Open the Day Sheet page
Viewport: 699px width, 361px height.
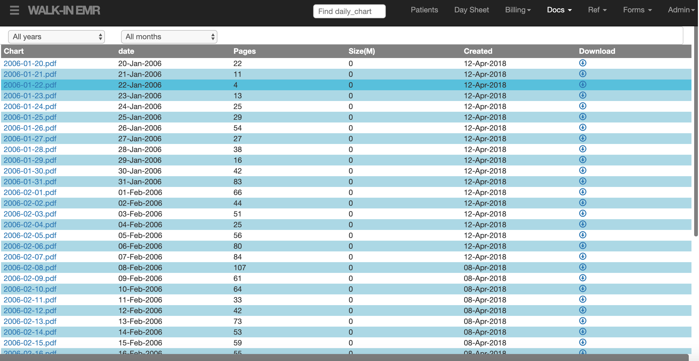[471, 10]
